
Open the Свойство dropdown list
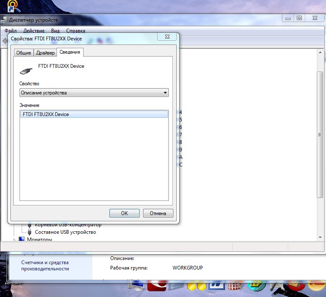[x=94, y=93]
